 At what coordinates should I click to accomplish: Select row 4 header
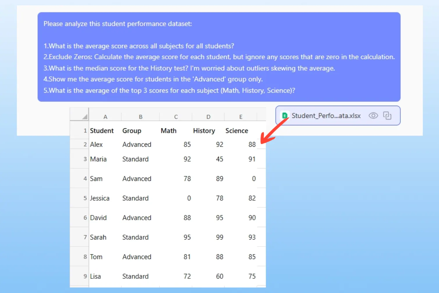85,179
